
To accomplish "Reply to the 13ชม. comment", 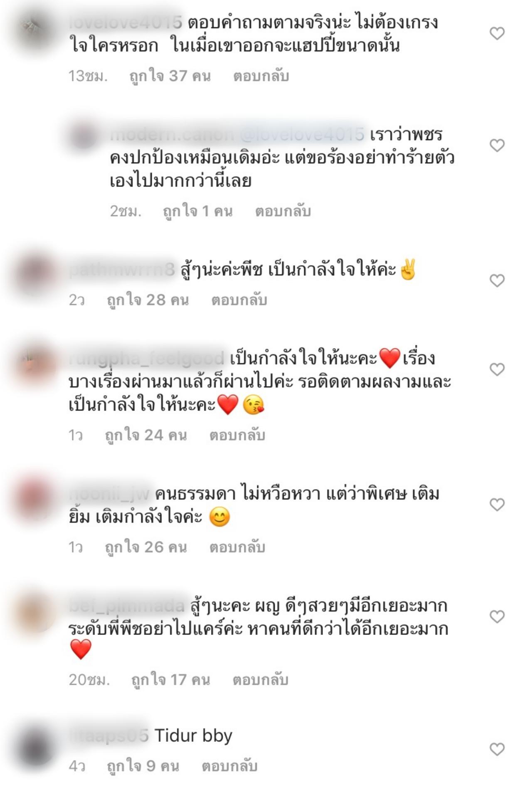I will (x=261, y=76).
